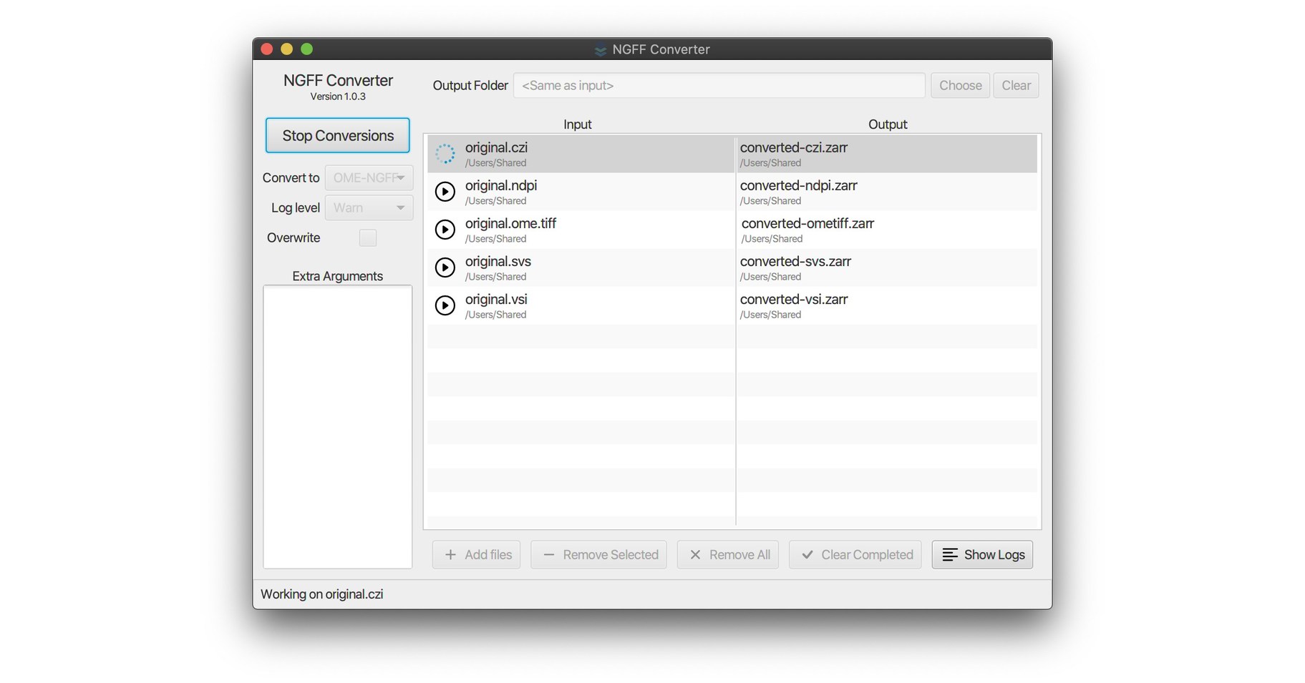The height and width of the screenshot is (683, 1305).
Task: Enable the Overwrite checkbox
Action: pos(367,237)
